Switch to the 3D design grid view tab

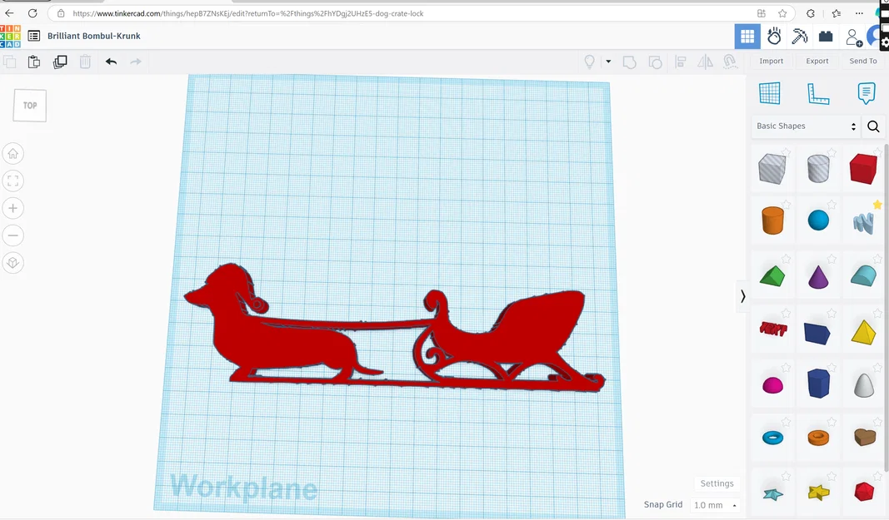point(747,37)
